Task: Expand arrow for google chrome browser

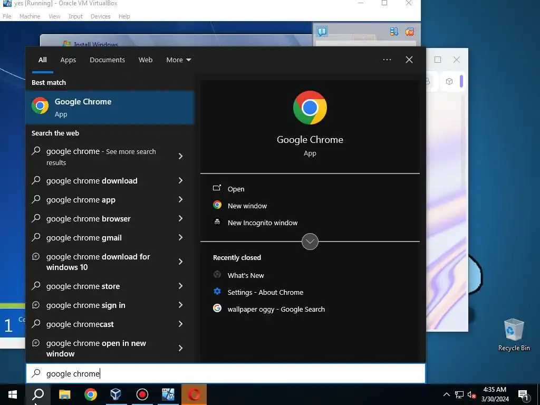Action: [180, 218]
